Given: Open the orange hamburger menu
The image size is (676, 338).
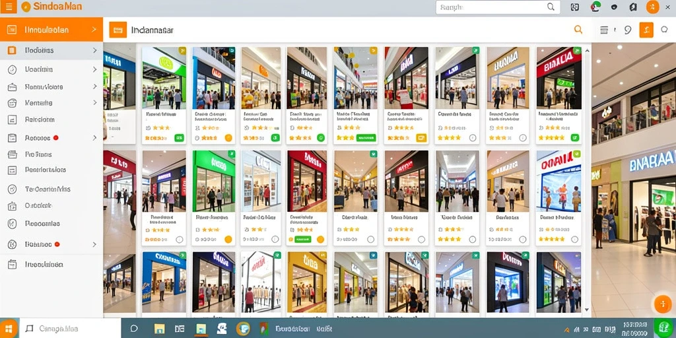Looking at the screenshot, I should coord(9,7).
